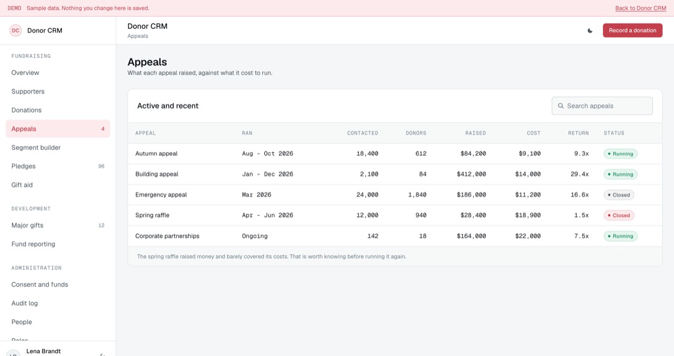Go to the Pledges page
Image resolution: width=674 pixels, height=356 pixels.
pyautogui.click(x=58, y=166)
